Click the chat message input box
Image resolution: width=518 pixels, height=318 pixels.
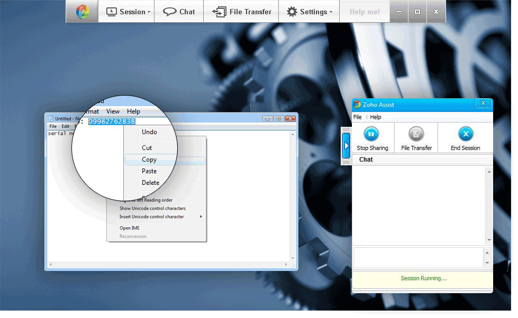coord(418,258)
